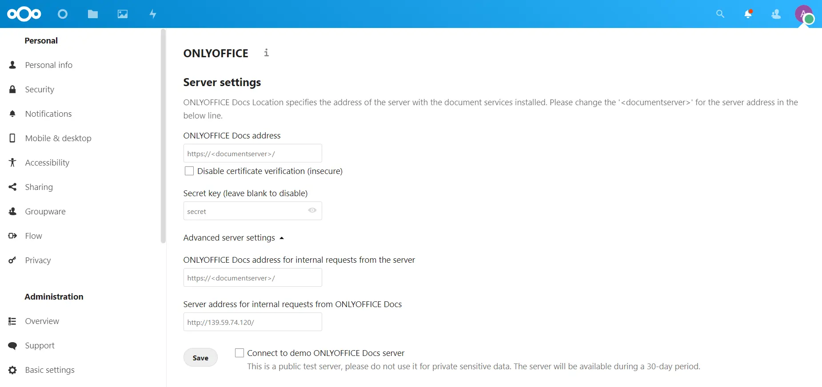The image size is (822, 387).
Task: Open the Dashboard app icon
Action: click(63, 14)
